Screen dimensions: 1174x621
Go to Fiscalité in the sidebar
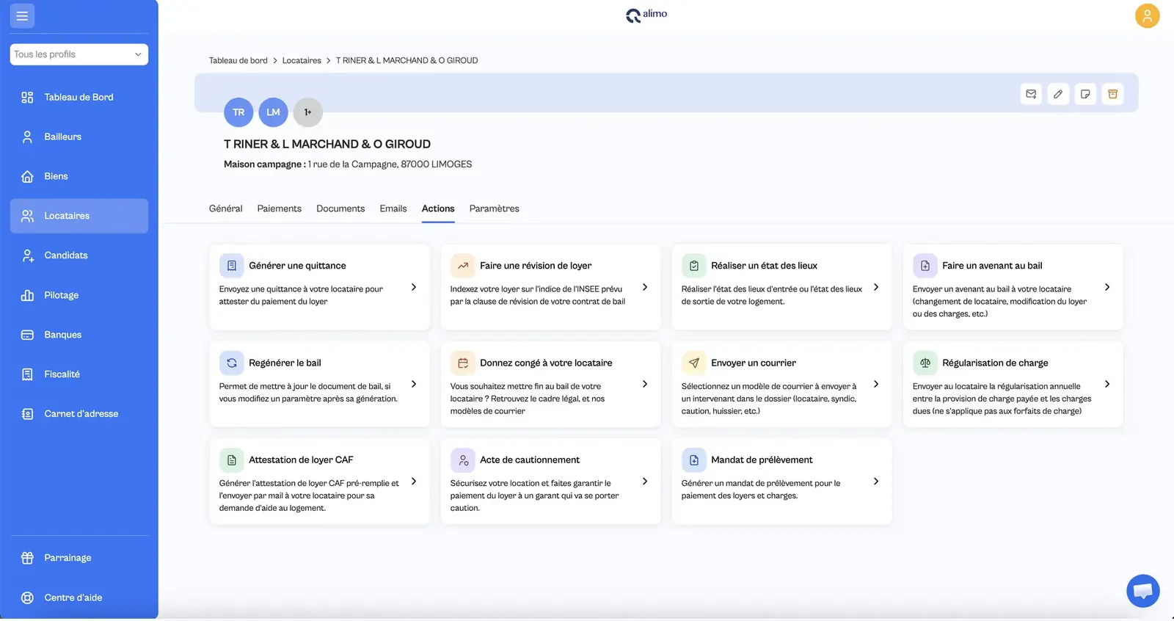click(x=79, y=374)
